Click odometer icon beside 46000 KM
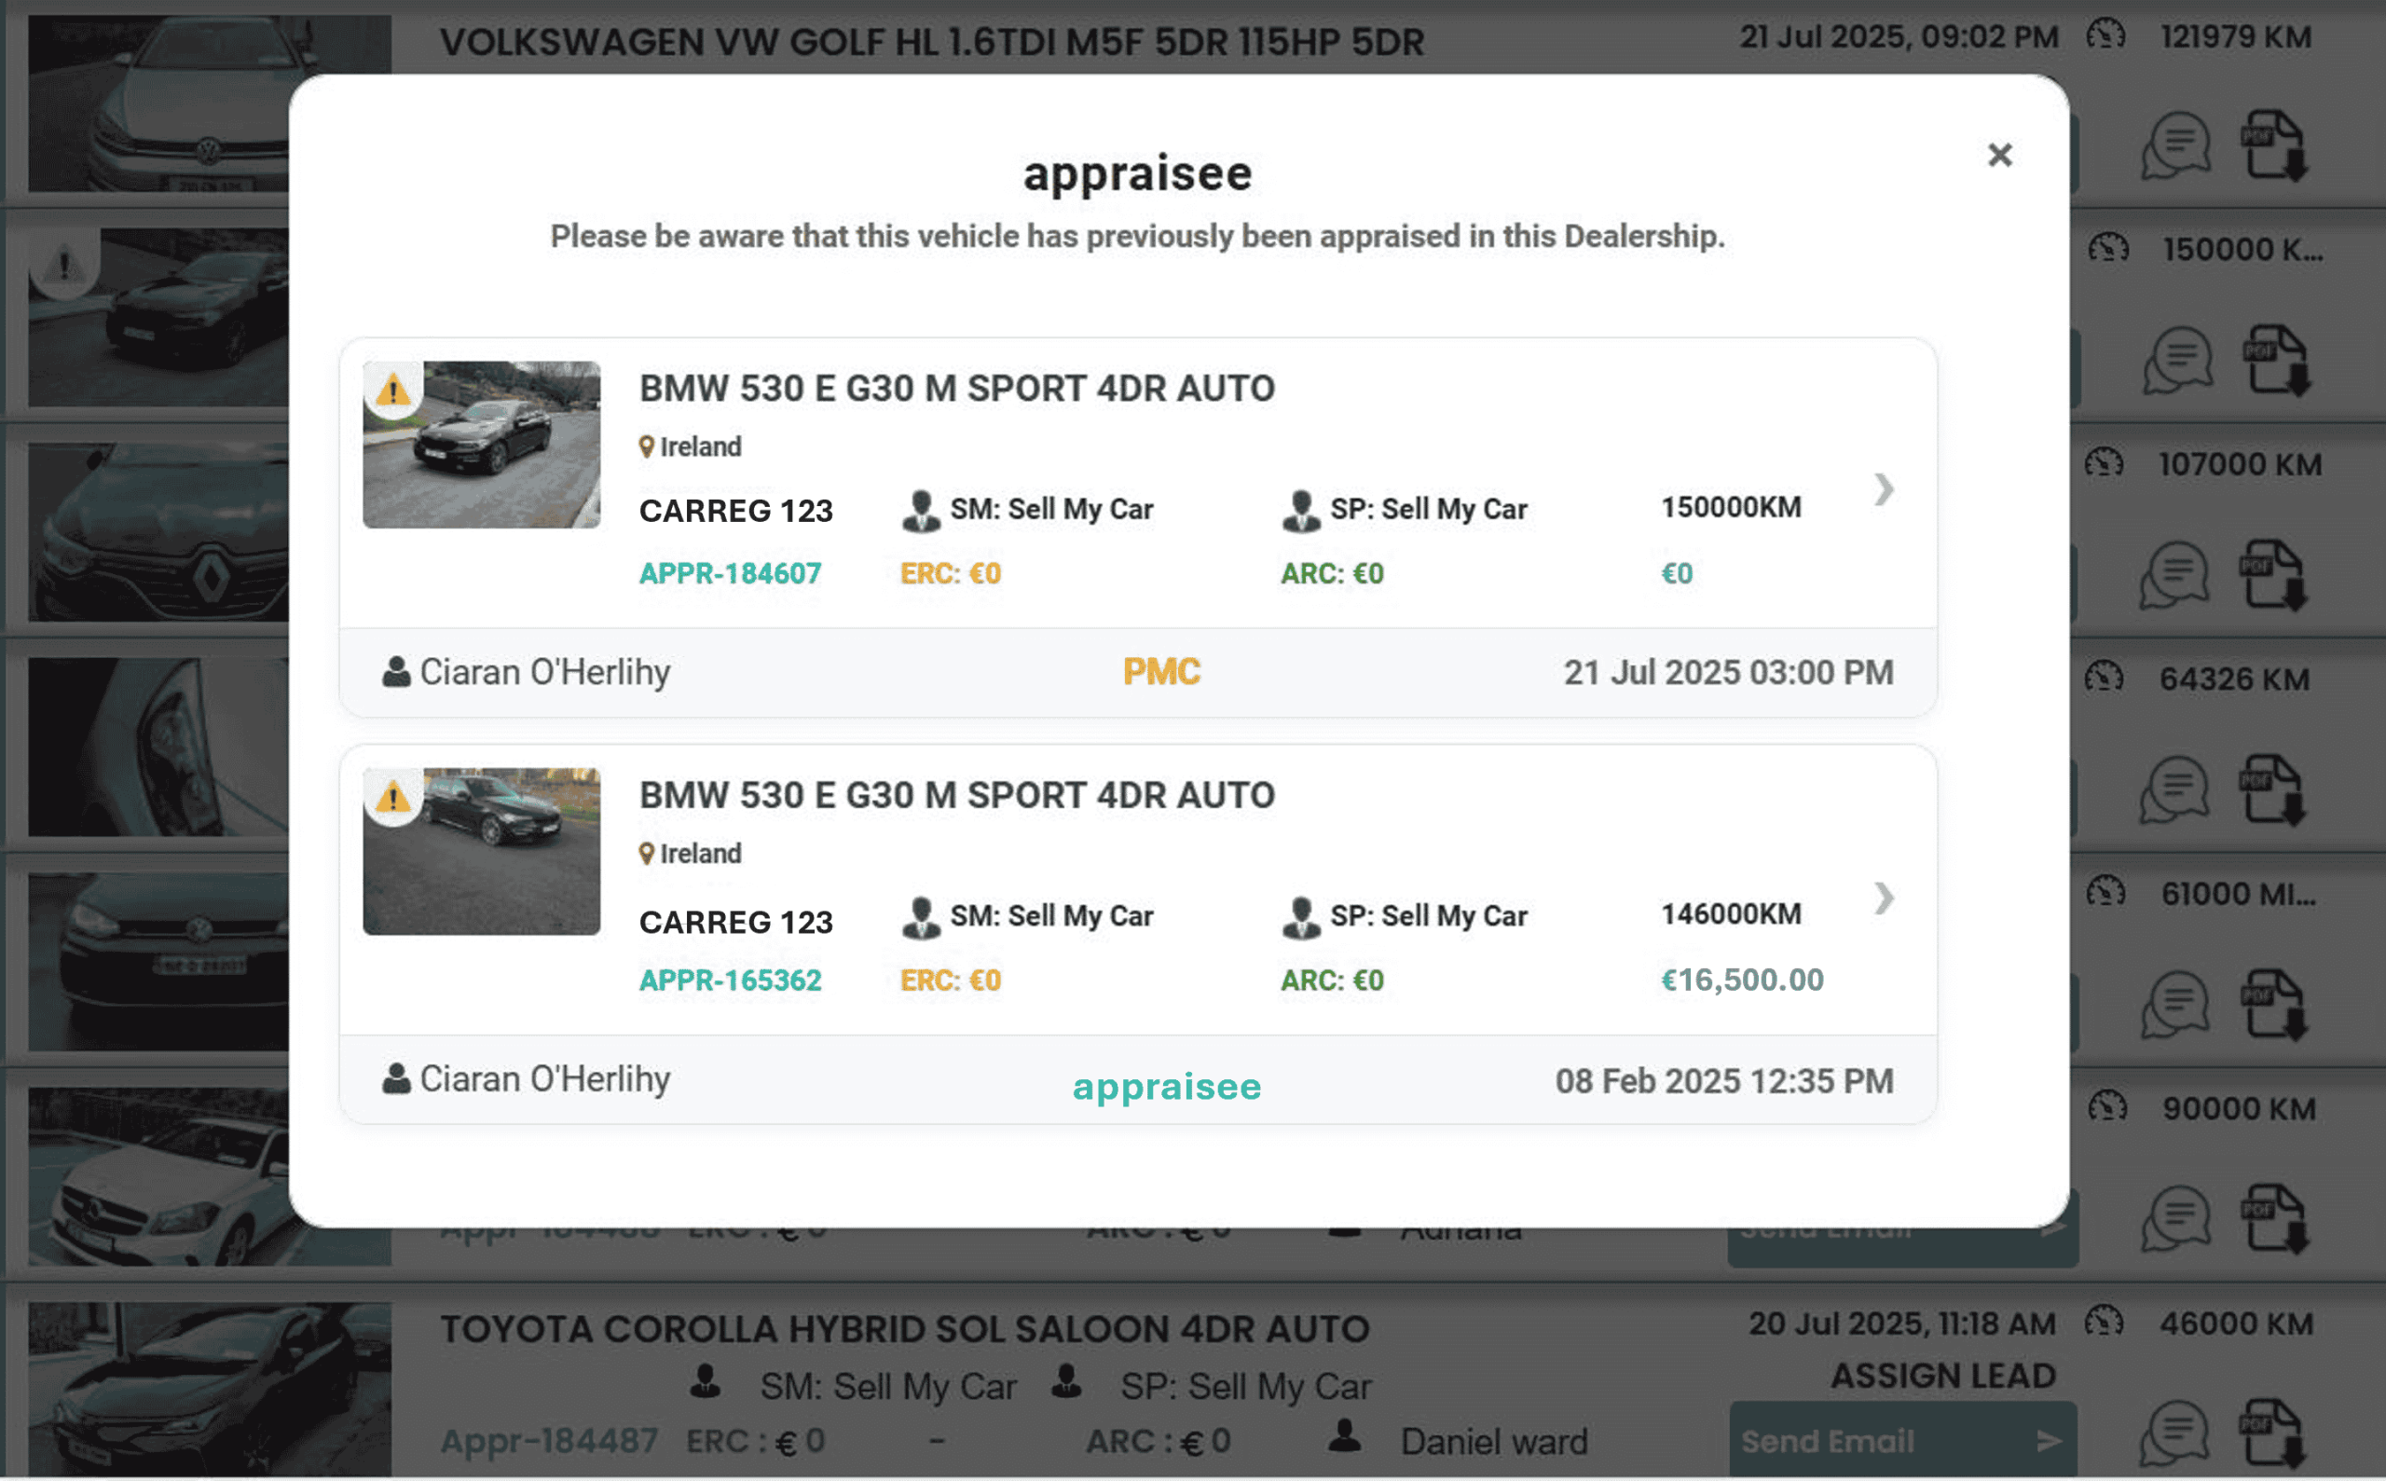Screen dimensions: 2386x1481 coord(2104,1323)
